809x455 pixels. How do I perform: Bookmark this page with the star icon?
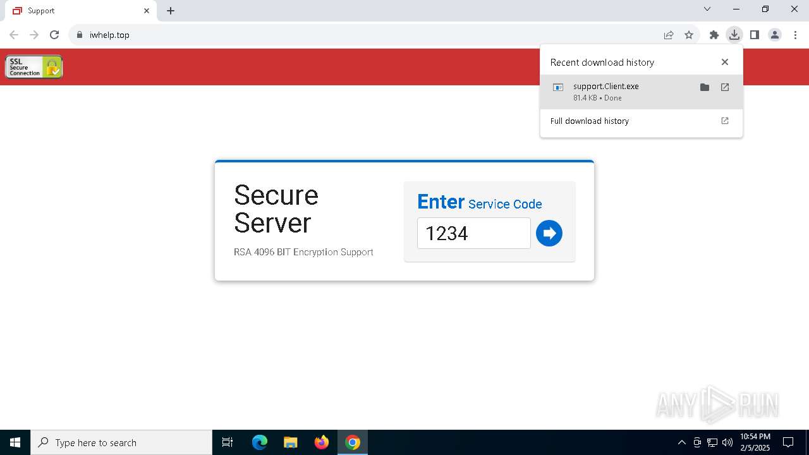(x=689, y=35)
